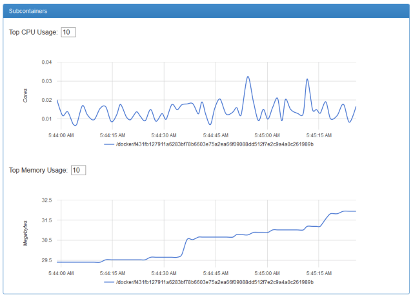The height and width of the screenshot is (297, 413).
Task: Click the memory line's steep rise near 5:44:37 AM
Action: click(184, 247)
